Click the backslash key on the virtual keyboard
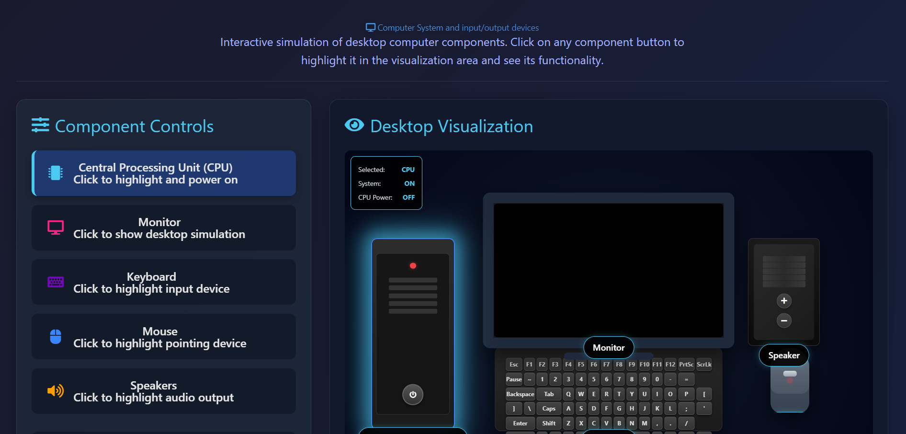The width and height of the screenshot is (906, 434). point(529,409)
